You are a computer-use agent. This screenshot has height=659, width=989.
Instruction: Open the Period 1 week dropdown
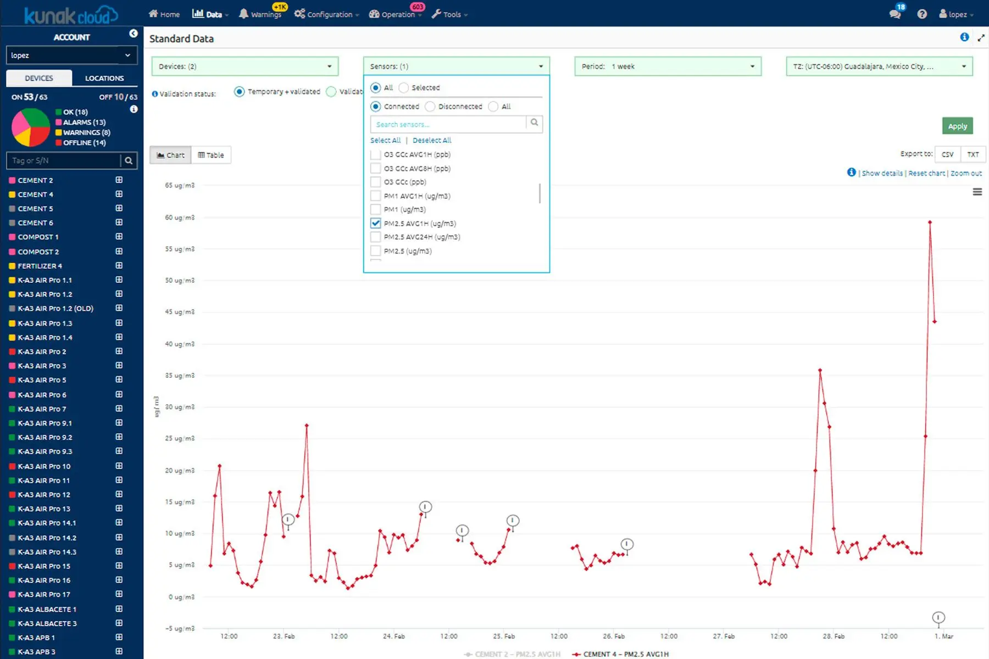[668, 66]
